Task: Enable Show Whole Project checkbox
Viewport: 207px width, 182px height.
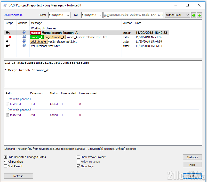Action: click(78, 157)
